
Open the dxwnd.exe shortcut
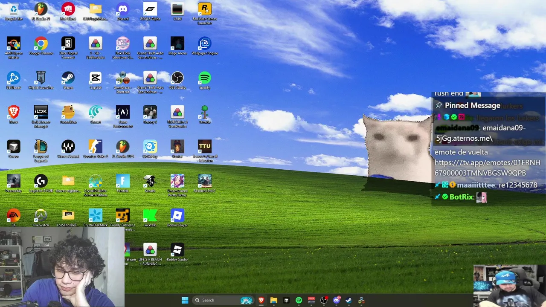click(123, 82)
